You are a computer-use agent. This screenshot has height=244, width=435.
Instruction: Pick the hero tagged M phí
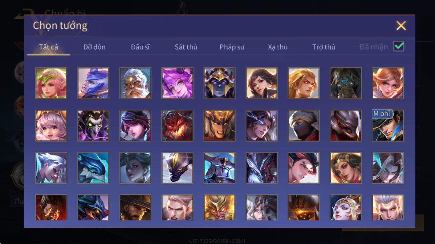click(388, 125)
